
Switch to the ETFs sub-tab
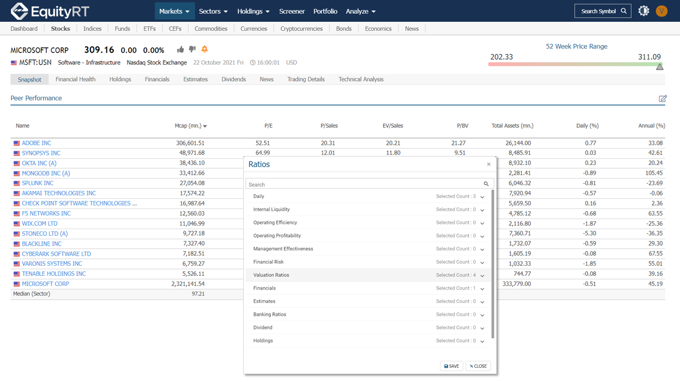149,29
